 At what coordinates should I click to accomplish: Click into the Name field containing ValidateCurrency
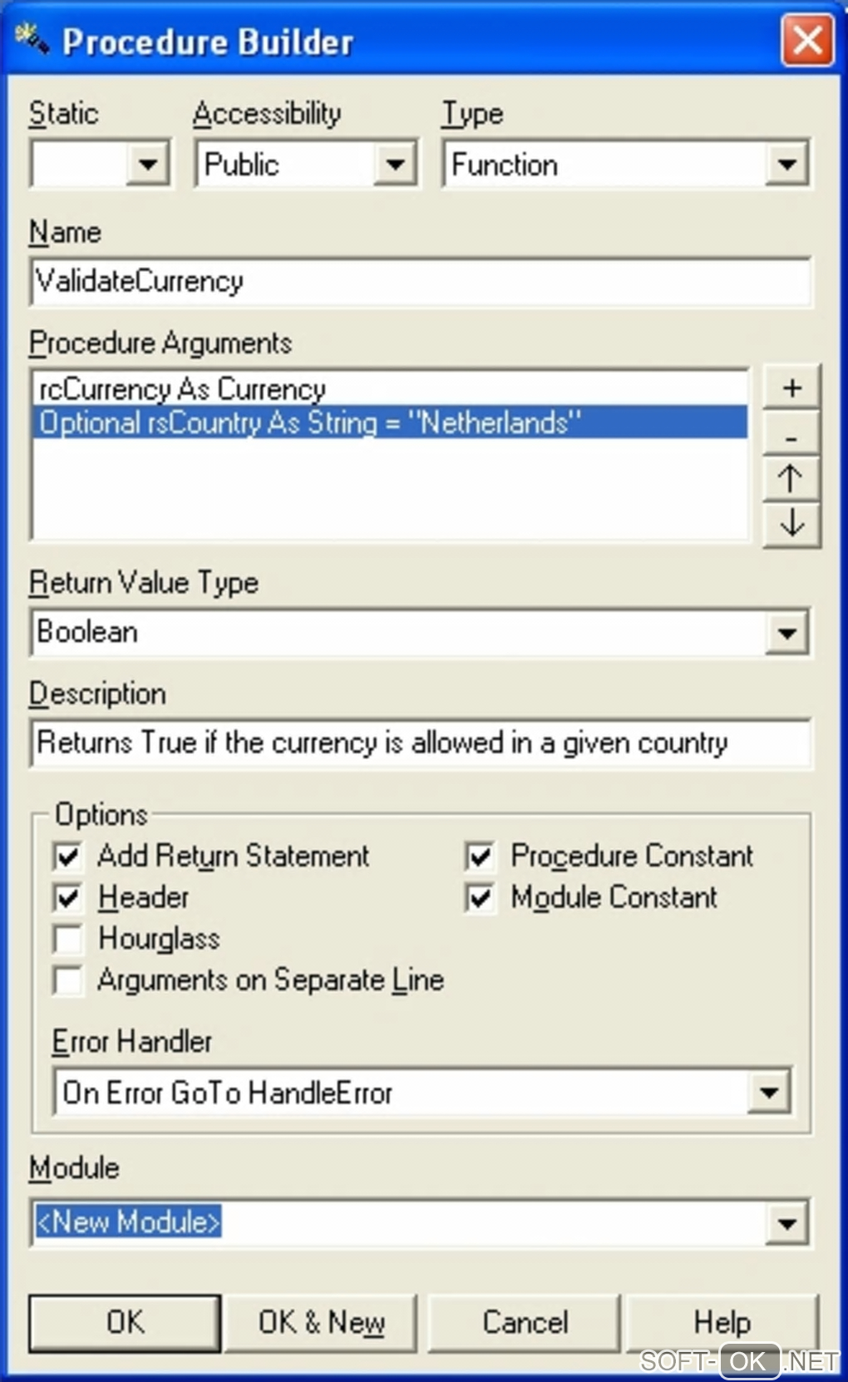420,281
